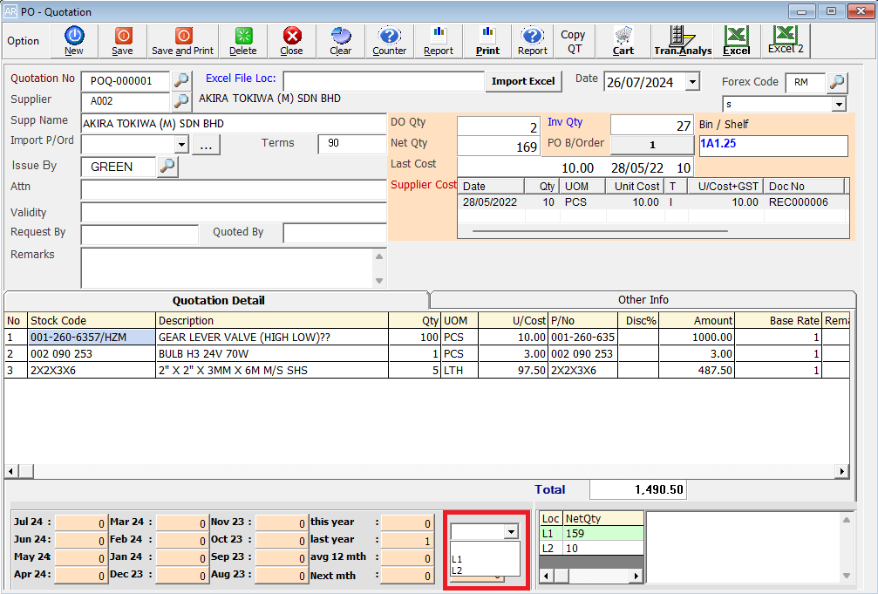Click detail grid scroll-right arrow
Viewport: 878px width, 594px height.
(841, 471)
